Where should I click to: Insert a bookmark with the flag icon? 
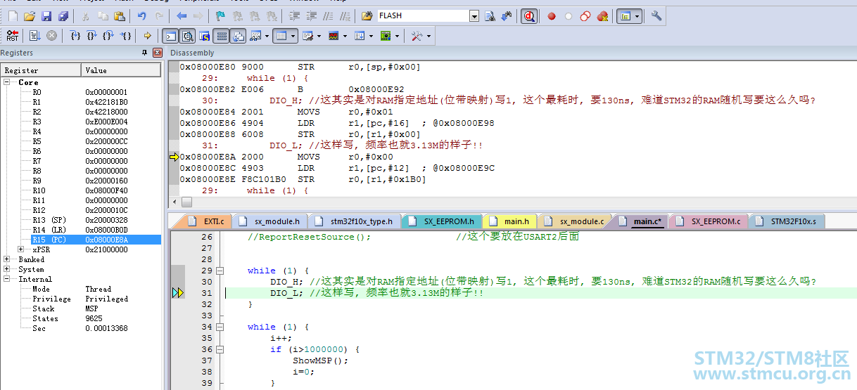tap(220, 15)
